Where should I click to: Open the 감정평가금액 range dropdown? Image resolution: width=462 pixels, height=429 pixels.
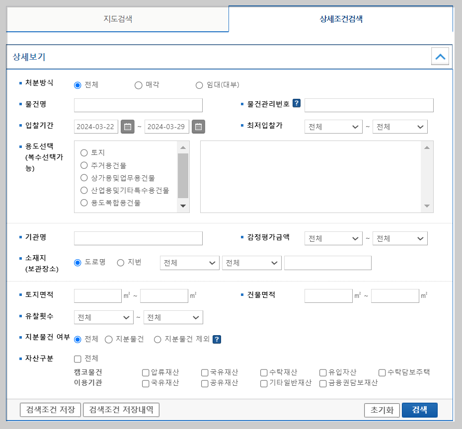tap(333, 238)
